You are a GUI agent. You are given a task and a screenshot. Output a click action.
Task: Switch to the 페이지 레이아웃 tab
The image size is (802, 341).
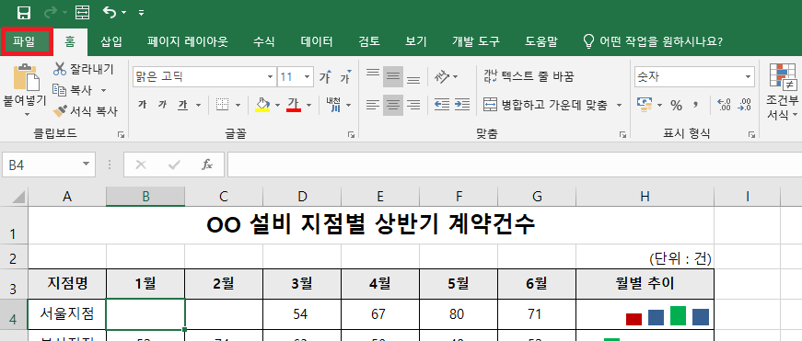[187, 41]
